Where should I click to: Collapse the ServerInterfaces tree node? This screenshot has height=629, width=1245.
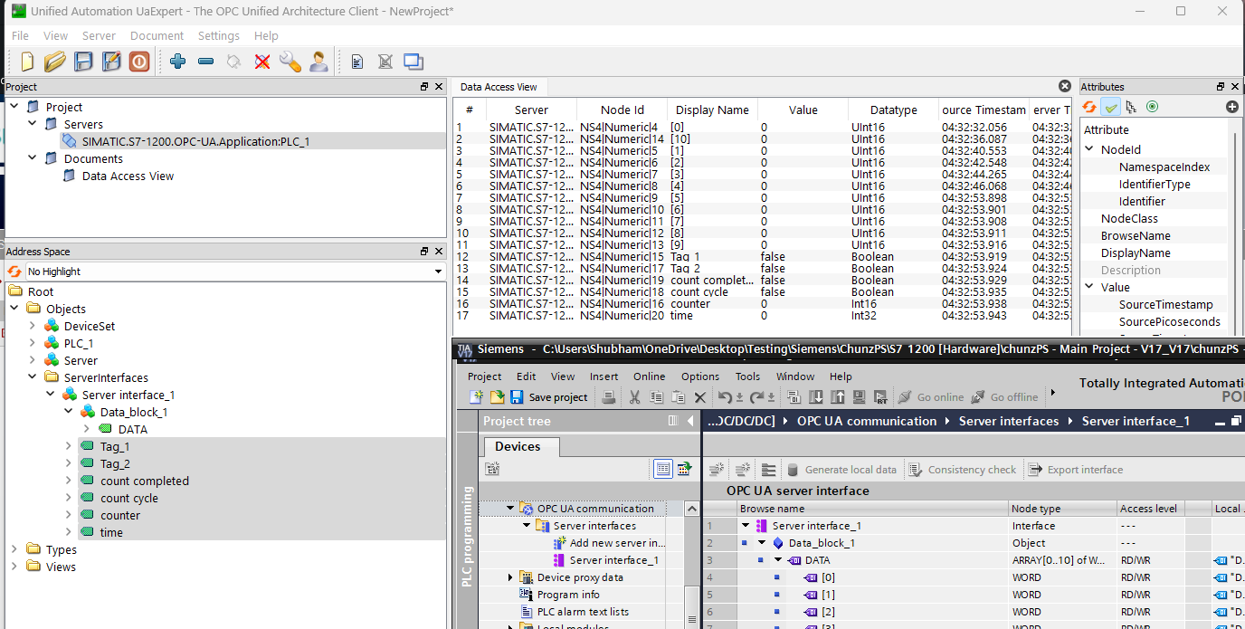[33, 377]
